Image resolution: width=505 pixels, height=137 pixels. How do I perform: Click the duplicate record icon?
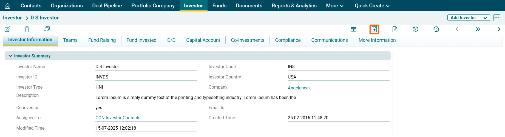click(47, 29)
